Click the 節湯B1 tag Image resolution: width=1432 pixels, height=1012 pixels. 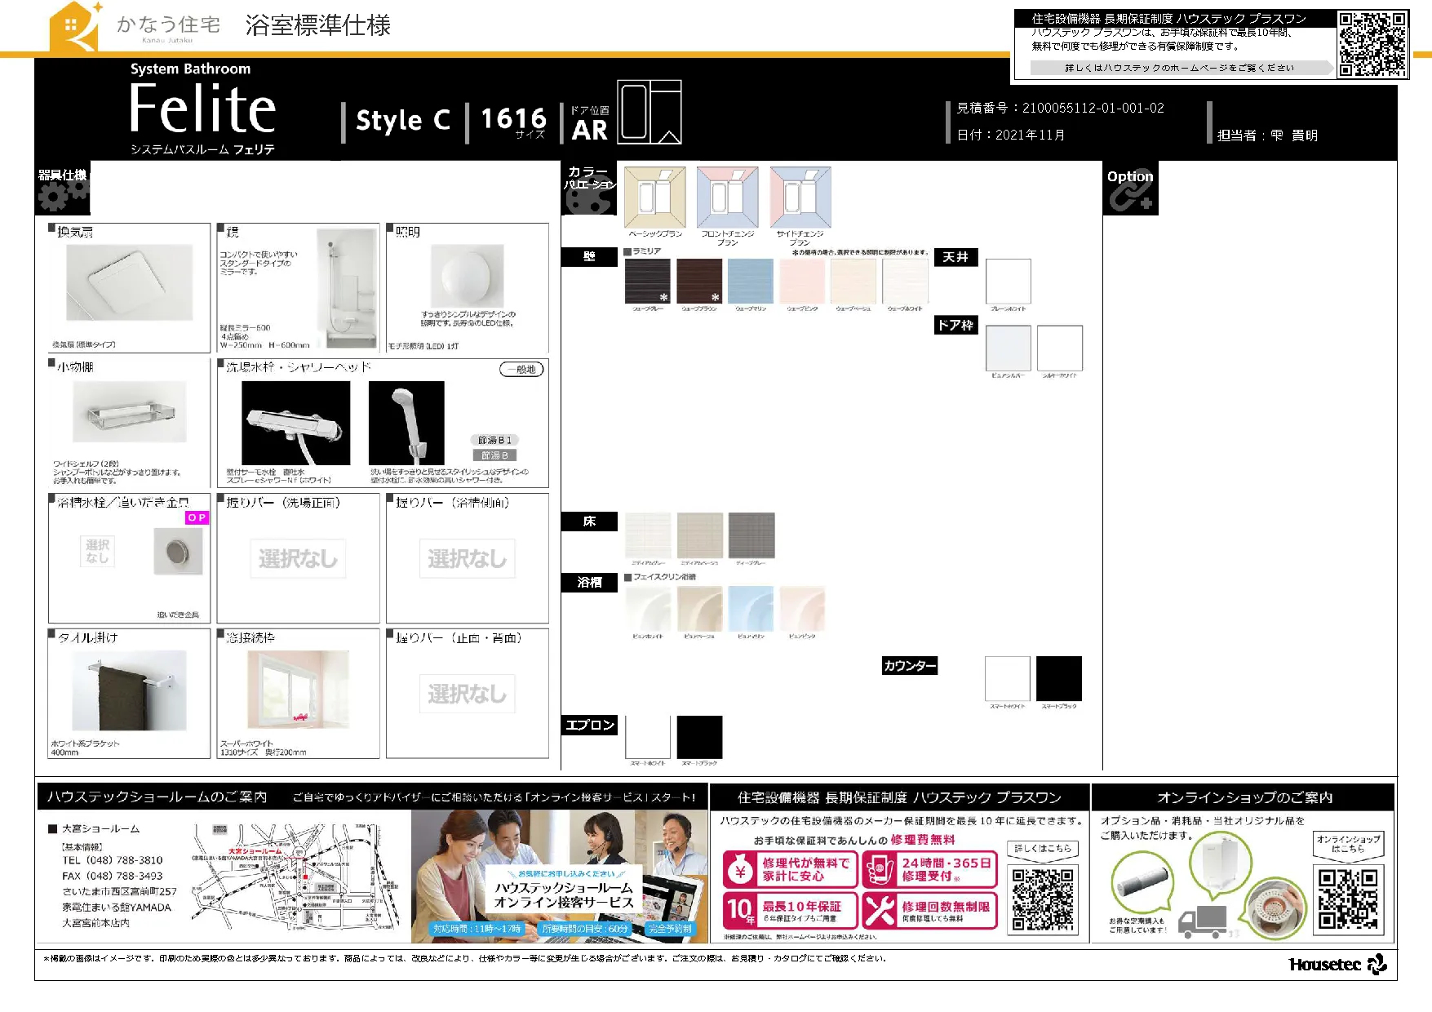pos(494,440)
